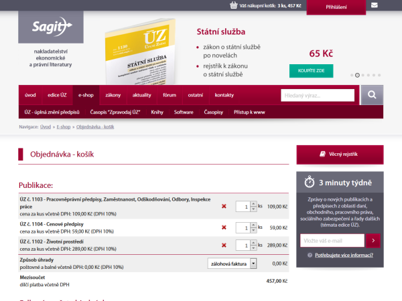Image resolution: width=402 pixels, height=301 pixels.
Task: Increase quantity of ÚZ č. 1102
Action: tap(253, 243)
